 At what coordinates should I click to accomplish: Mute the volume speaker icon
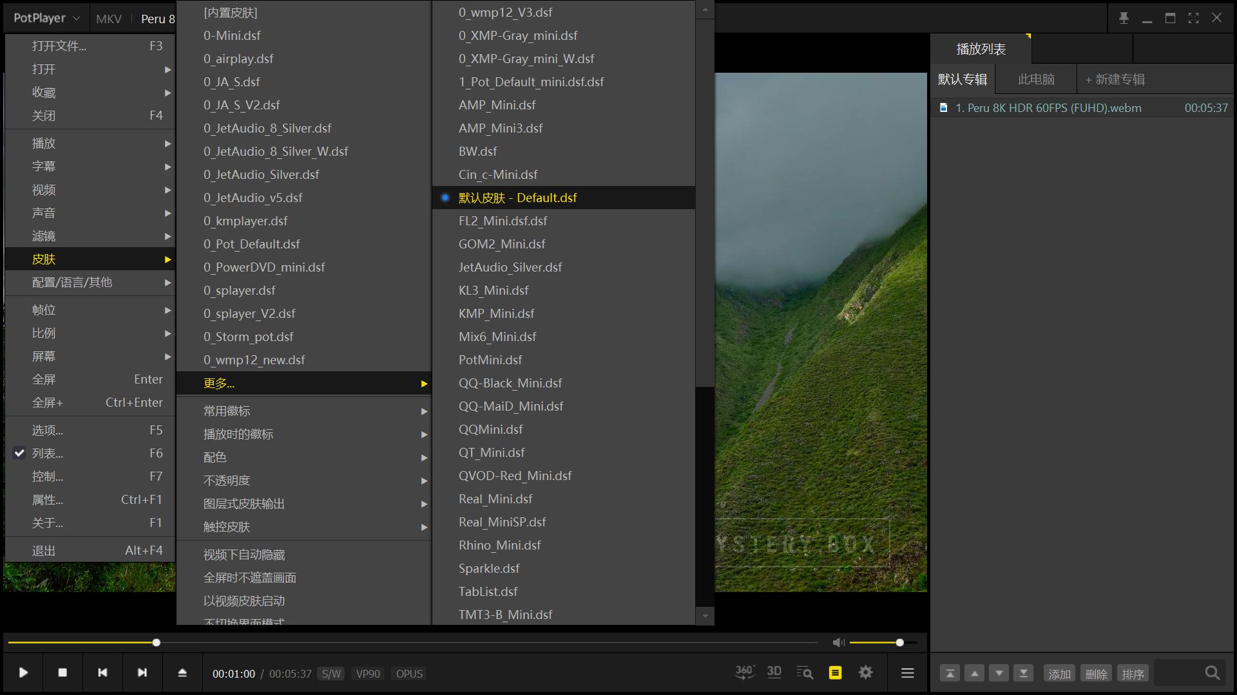[838, 642]
